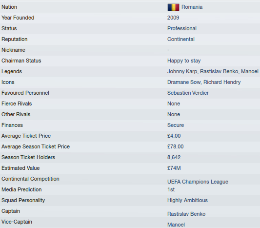Select captain Rastislav Benko
260x228 pixels.
tap(186, 214)
